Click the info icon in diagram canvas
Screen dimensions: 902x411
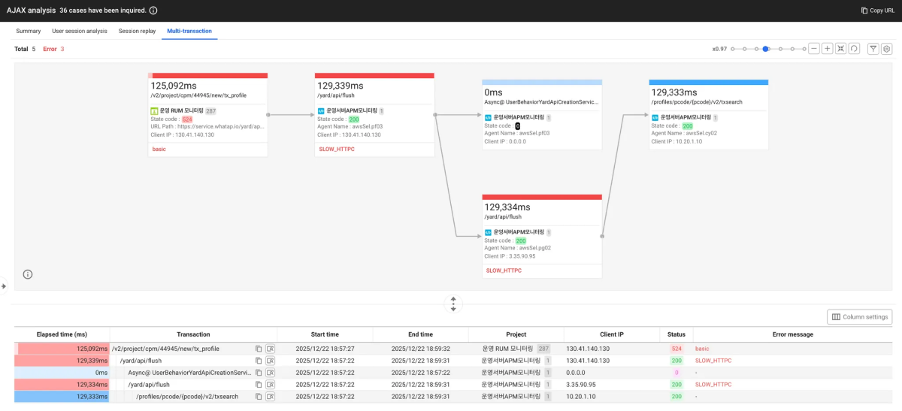28,274
